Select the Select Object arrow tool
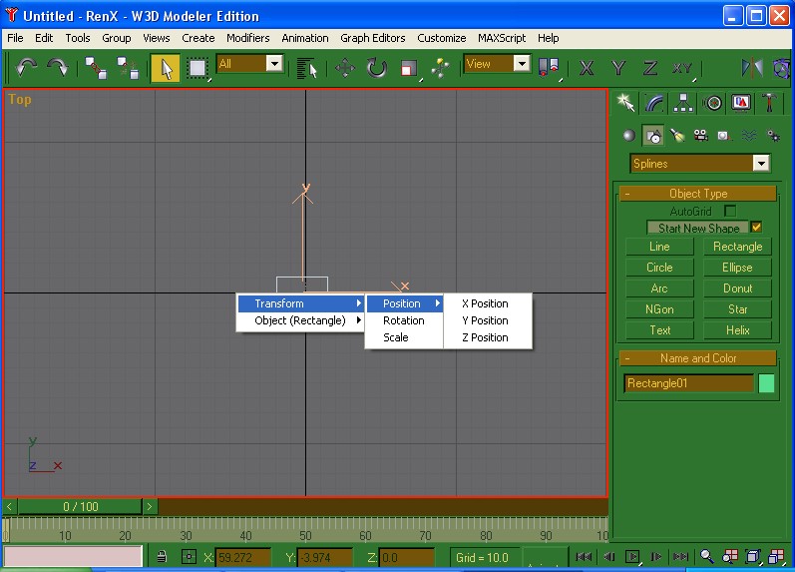Viewport: 795px width, 572px height. pos(166,67)
